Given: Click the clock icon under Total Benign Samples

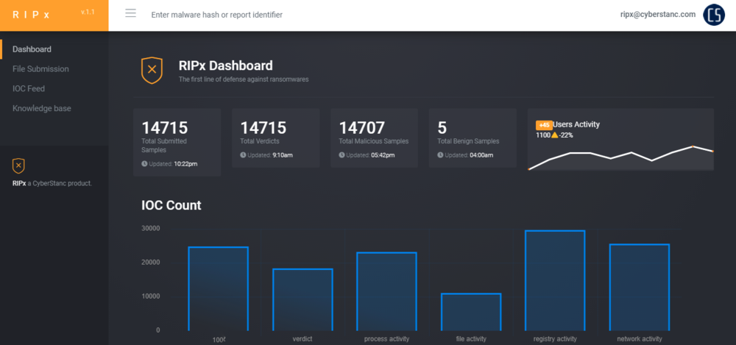Looking at the screenshot, I should [x=440, y=155].
